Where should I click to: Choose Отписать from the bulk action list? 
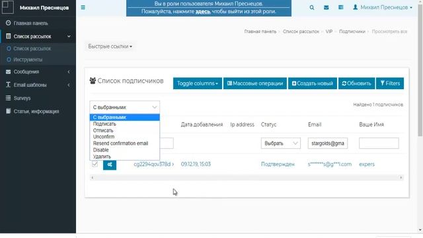click(x=125, y=130)
